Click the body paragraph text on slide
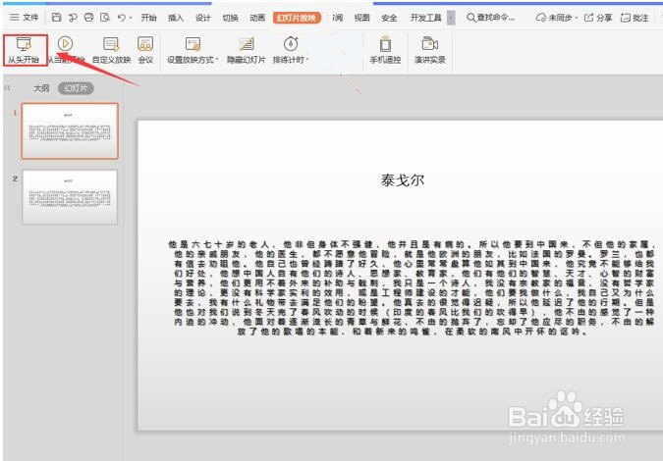 tap(414, 288)
